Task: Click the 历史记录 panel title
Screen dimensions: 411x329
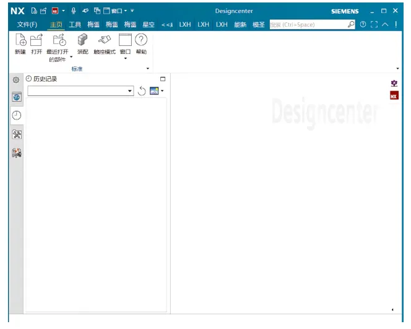Action: (45, 79)
